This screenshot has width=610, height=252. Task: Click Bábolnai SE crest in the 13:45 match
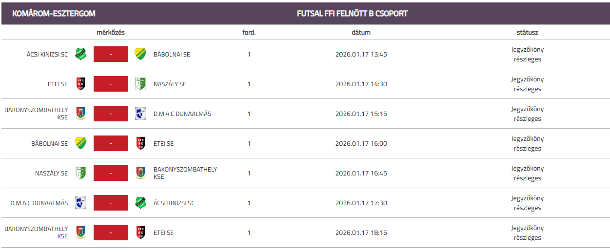point(141,54)
